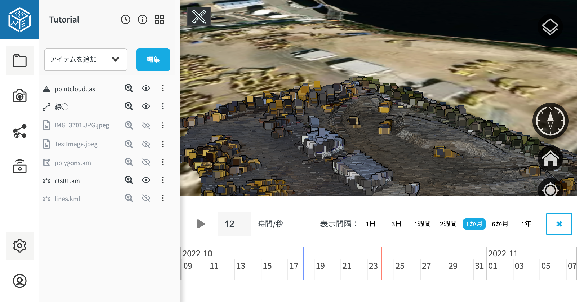Click the compass to reset north
577x302 pixels.
click(550, 121)
